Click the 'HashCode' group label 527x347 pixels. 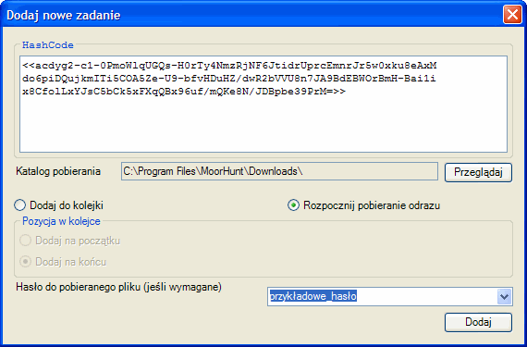(48, 45)
